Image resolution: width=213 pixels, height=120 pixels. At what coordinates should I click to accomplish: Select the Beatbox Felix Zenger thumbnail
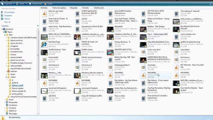(x=143, y=29)
